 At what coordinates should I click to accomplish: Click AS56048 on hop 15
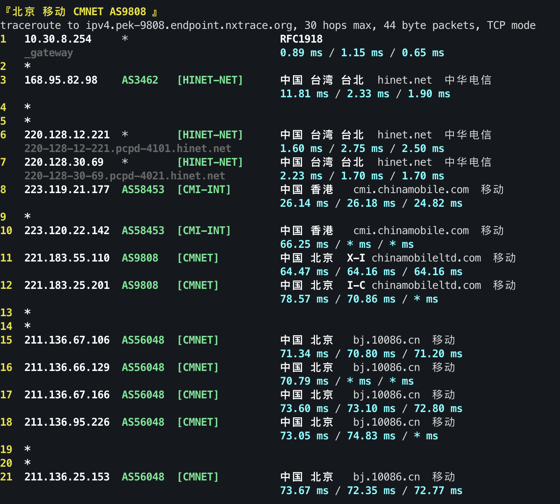click(143, 340)
